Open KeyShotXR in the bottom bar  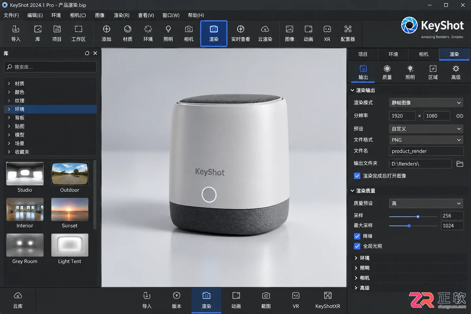point(328,301)
